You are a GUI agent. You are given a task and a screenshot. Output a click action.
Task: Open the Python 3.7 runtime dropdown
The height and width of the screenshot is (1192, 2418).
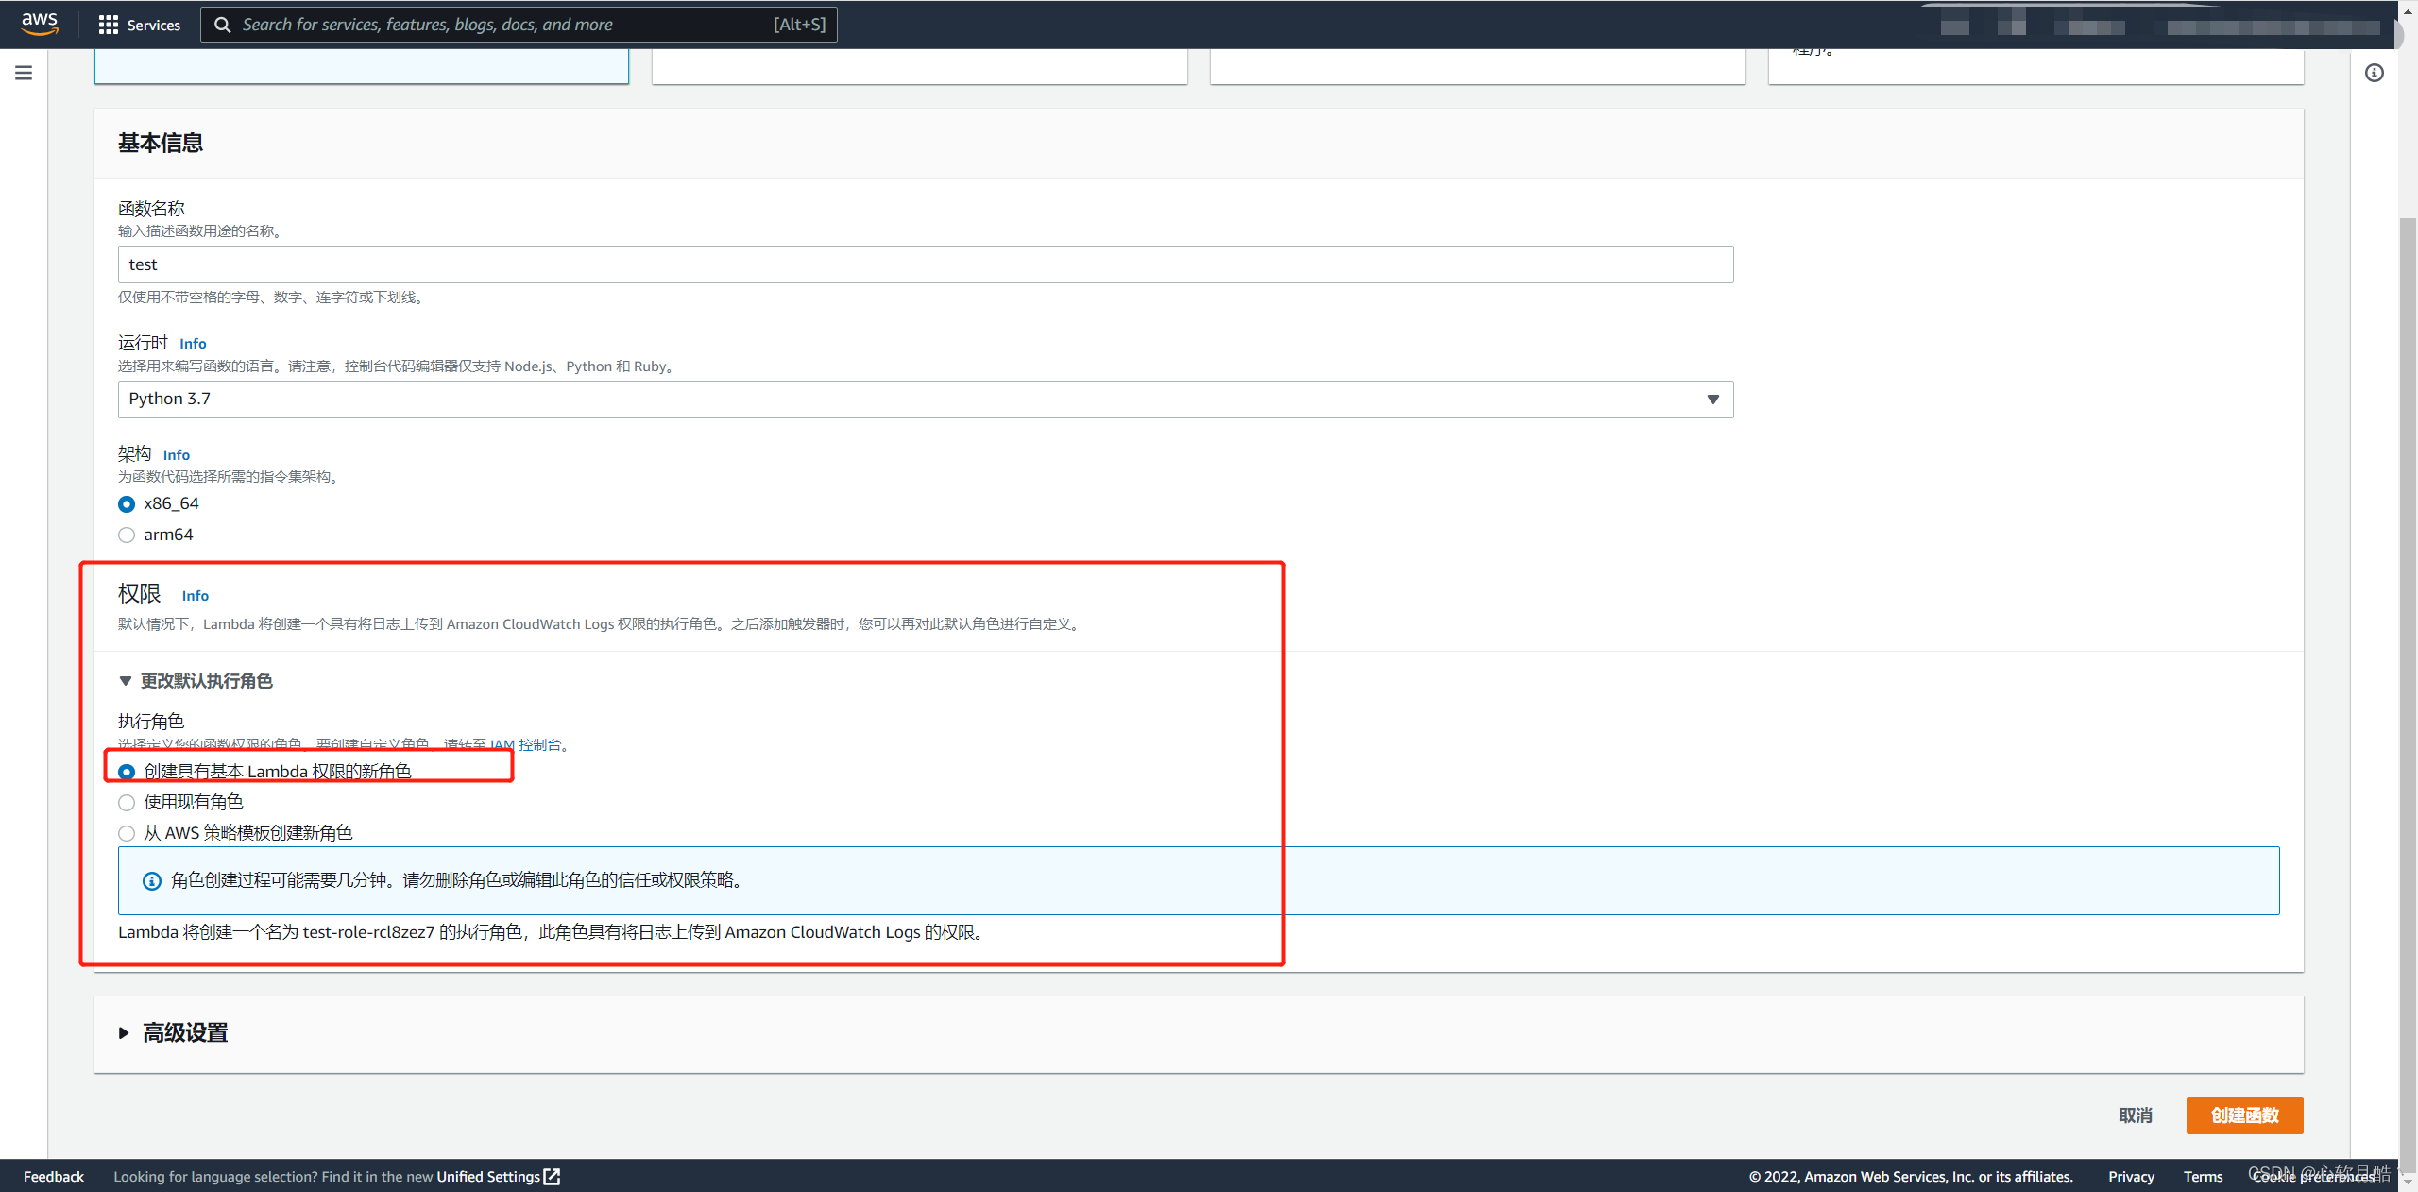[x=925, y=400]
